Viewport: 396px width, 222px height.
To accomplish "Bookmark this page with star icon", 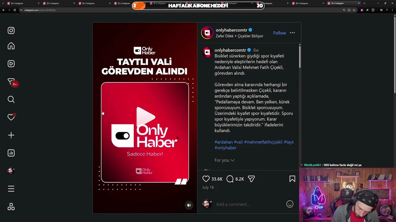I will tap(354, 10).
